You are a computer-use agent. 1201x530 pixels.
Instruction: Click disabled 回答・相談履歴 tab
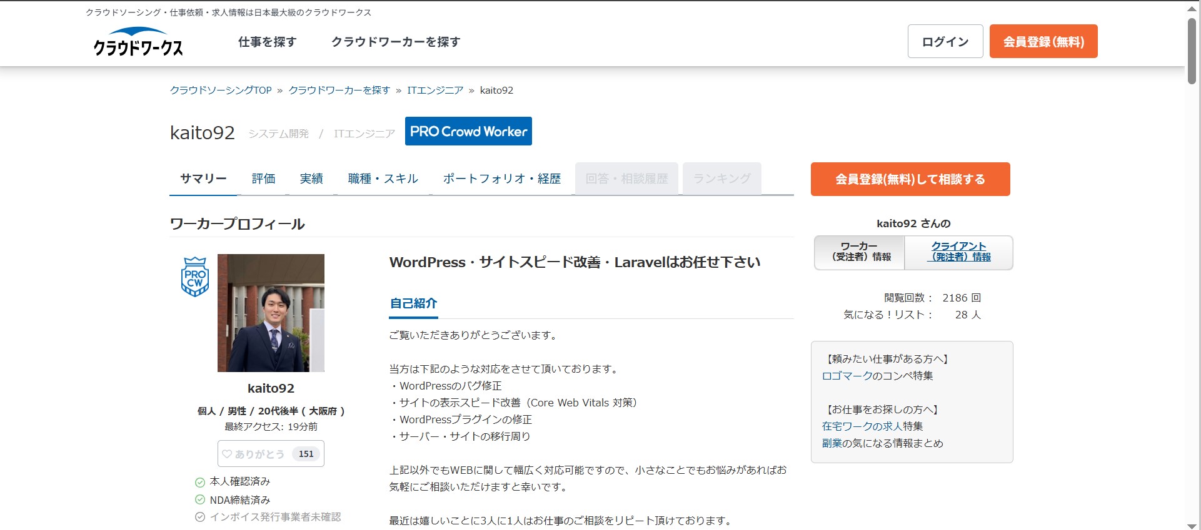pos(626,179)
